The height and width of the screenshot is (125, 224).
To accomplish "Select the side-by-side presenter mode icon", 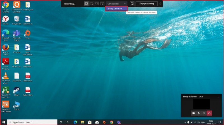I will point(97,4).
